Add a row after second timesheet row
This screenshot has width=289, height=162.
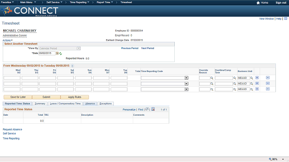coord(257,83)
